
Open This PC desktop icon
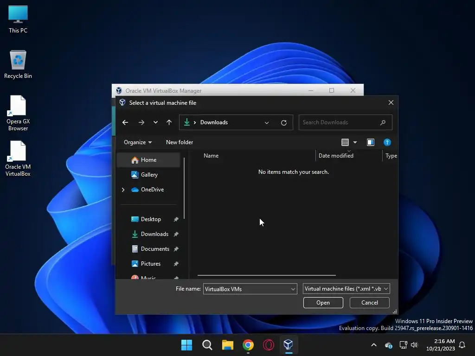pyautogui.click(x=18, y=19)
